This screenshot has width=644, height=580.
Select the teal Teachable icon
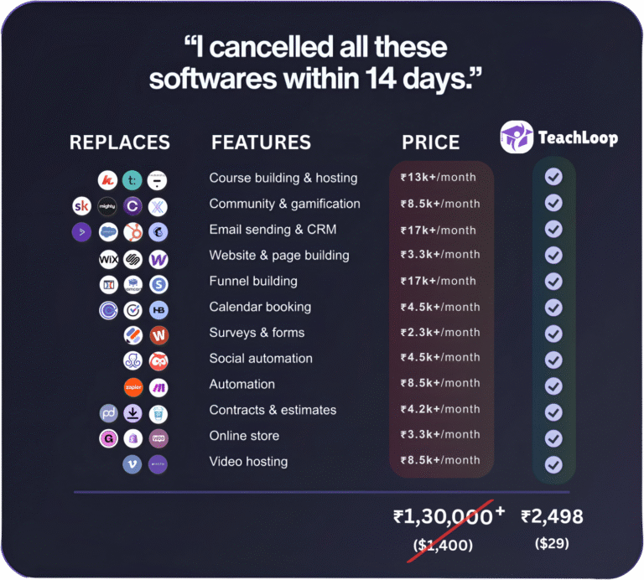click(132, 179)
